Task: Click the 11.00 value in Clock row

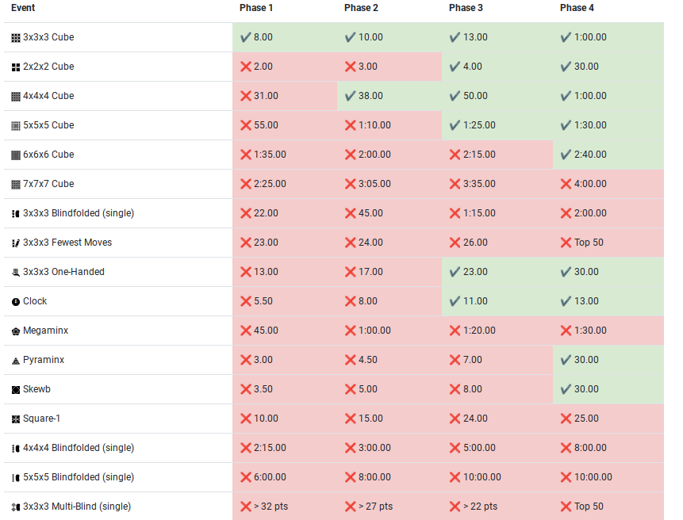Action: [x=475, y=301]
